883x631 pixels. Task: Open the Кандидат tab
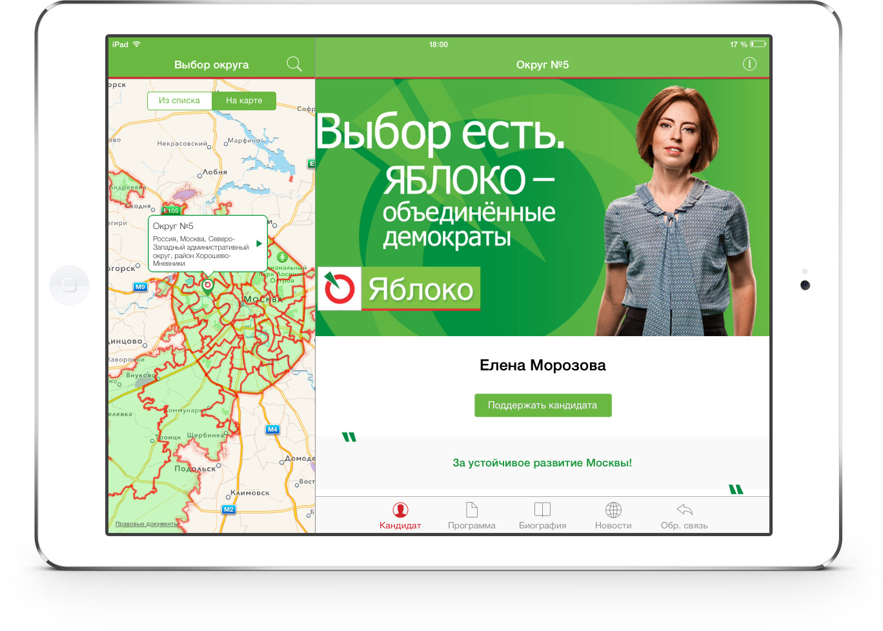[400, 516]
